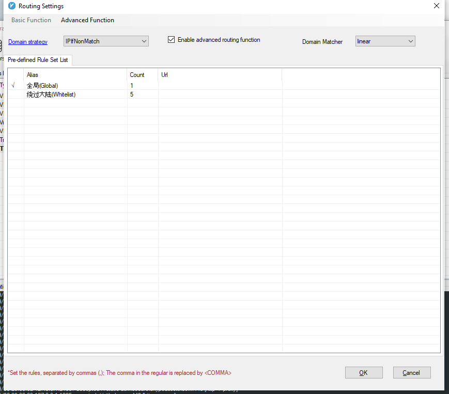
Task: Click the v2rayN icon in the title bar
Action: (x=11, y=6)
